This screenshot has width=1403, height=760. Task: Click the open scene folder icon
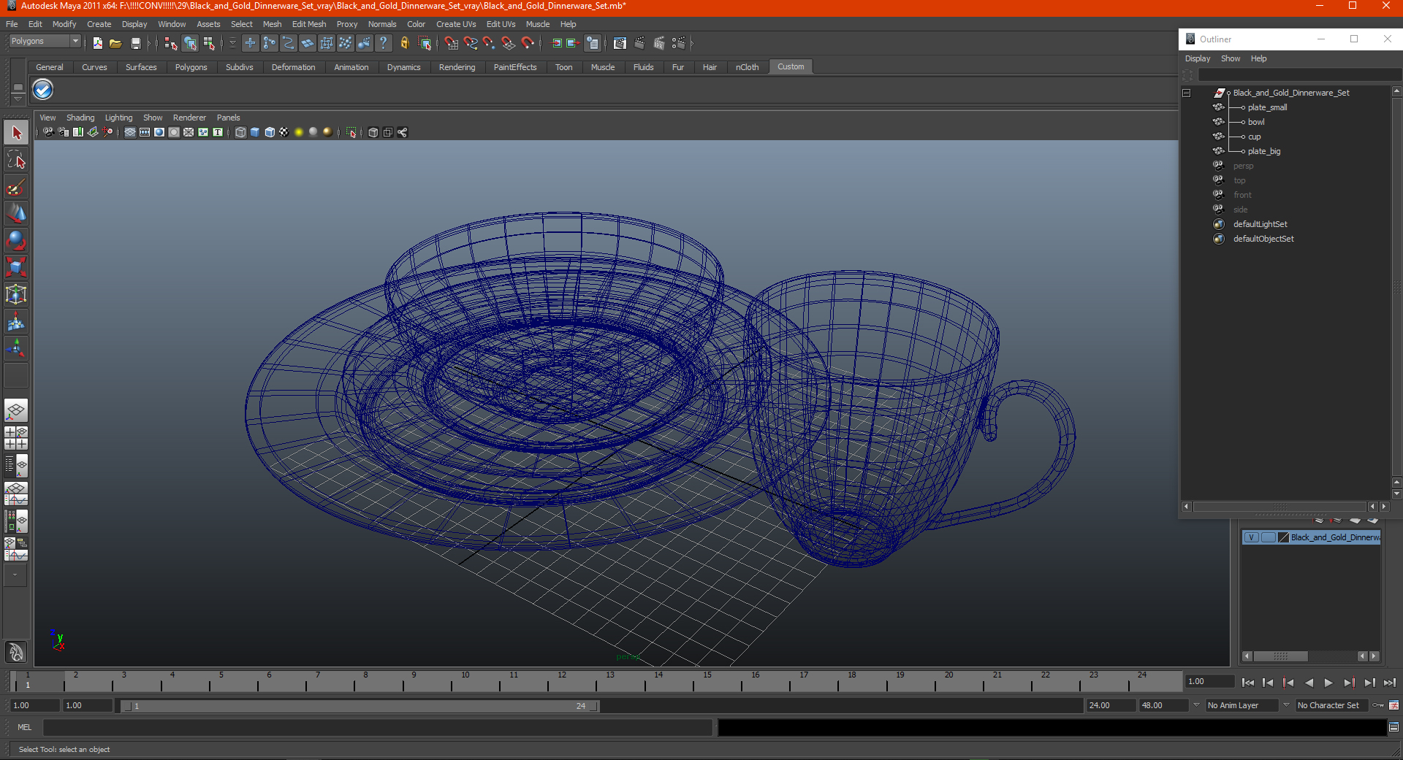[115, 43]
